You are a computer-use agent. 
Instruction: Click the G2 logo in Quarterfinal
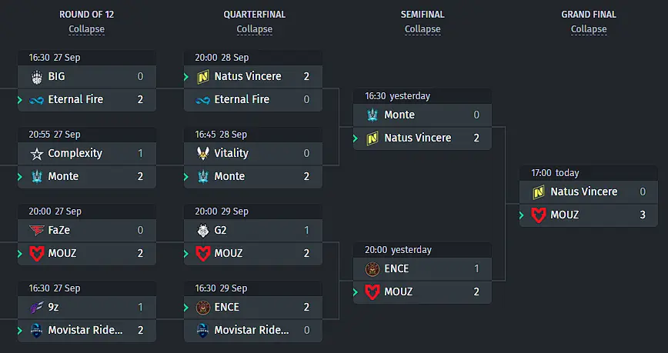pyautogui.click(x=203, y=231)
